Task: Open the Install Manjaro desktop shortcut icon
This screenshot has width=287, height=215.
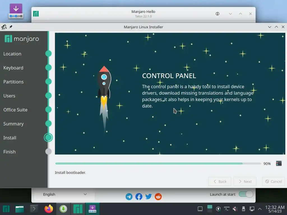Action: pos(16,11)
